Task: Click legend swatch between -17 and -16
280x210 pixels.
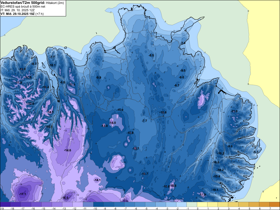Action: (26, 204)
